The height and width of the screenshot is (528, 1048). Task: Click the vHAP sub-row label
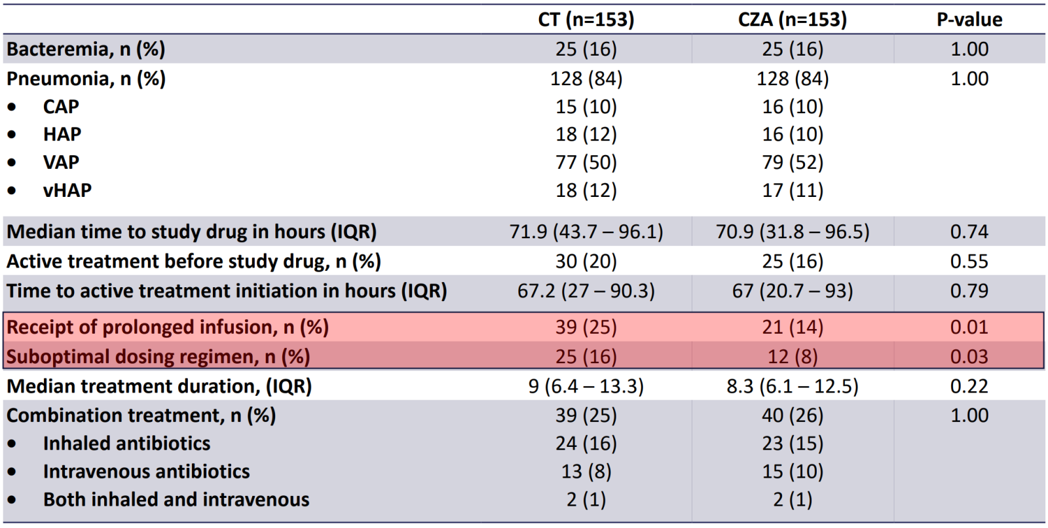coord(67,190)
